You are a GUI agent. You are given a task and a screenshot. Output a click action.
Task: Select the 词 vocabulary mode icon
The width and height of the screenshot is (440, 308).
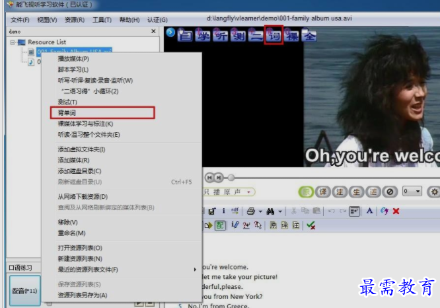click(274, 36)
